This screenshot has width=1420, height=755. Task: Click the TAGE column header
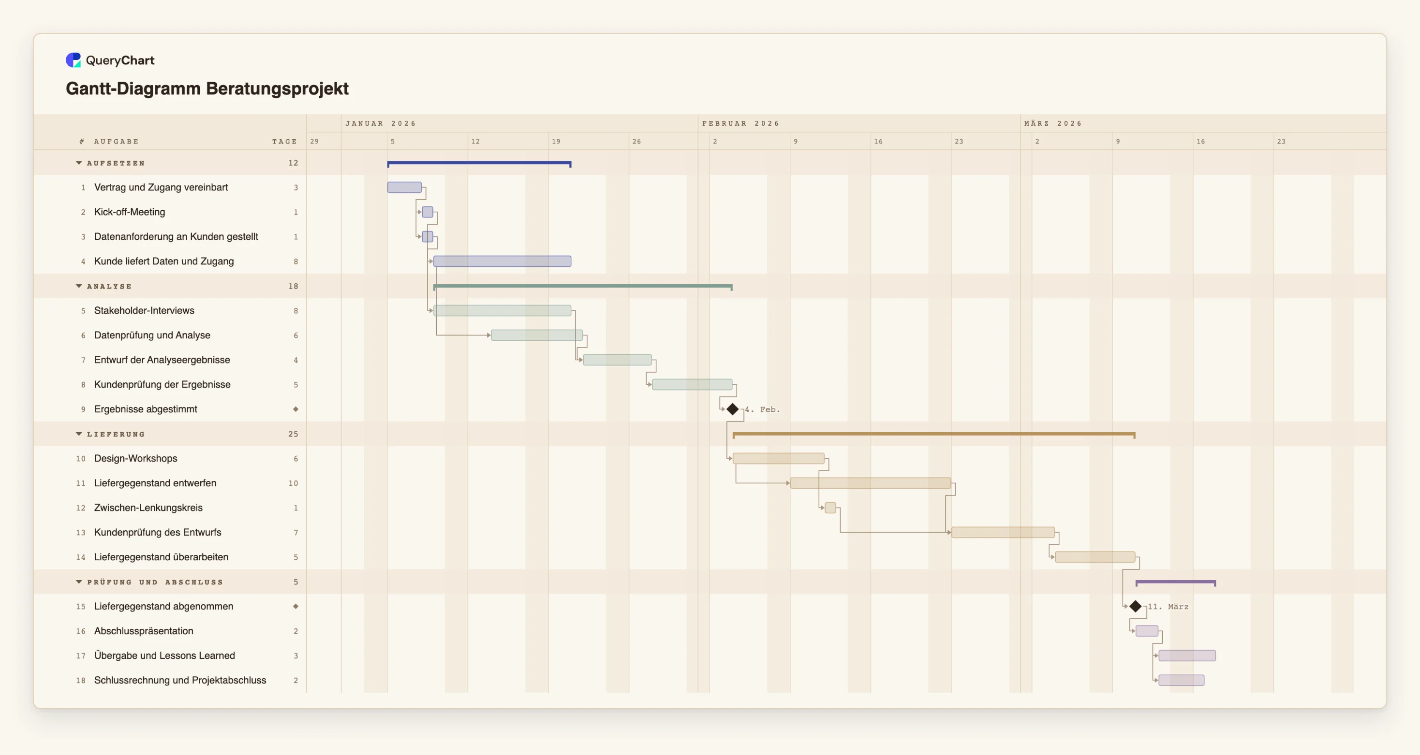(284, 142)
